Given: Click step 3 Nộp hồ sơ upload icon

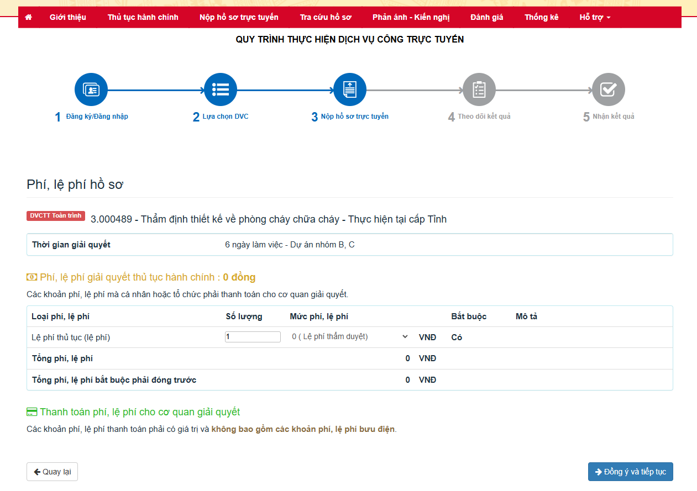Looking at the screenshot, I should [350, 89].
